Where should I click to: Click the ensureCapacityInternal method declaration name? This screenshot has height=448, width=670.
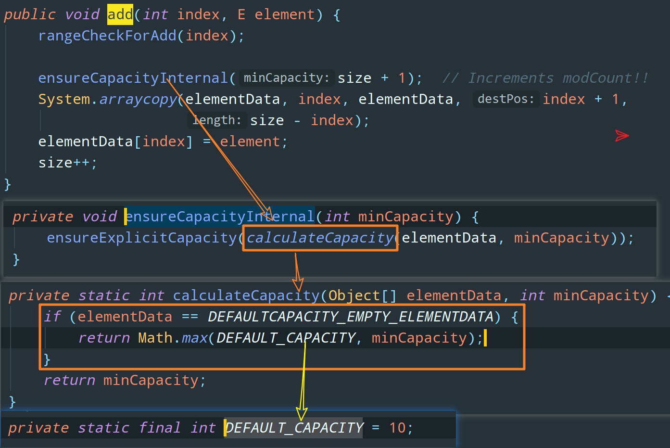pyautogui.click(x=220, y=217)
